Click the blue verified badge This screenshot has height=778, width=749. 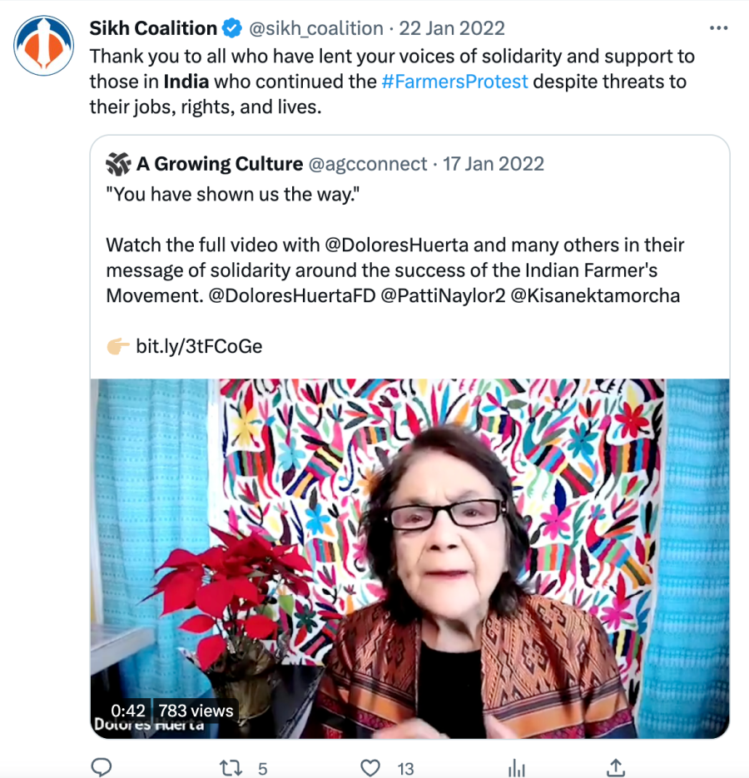[231, 28]
